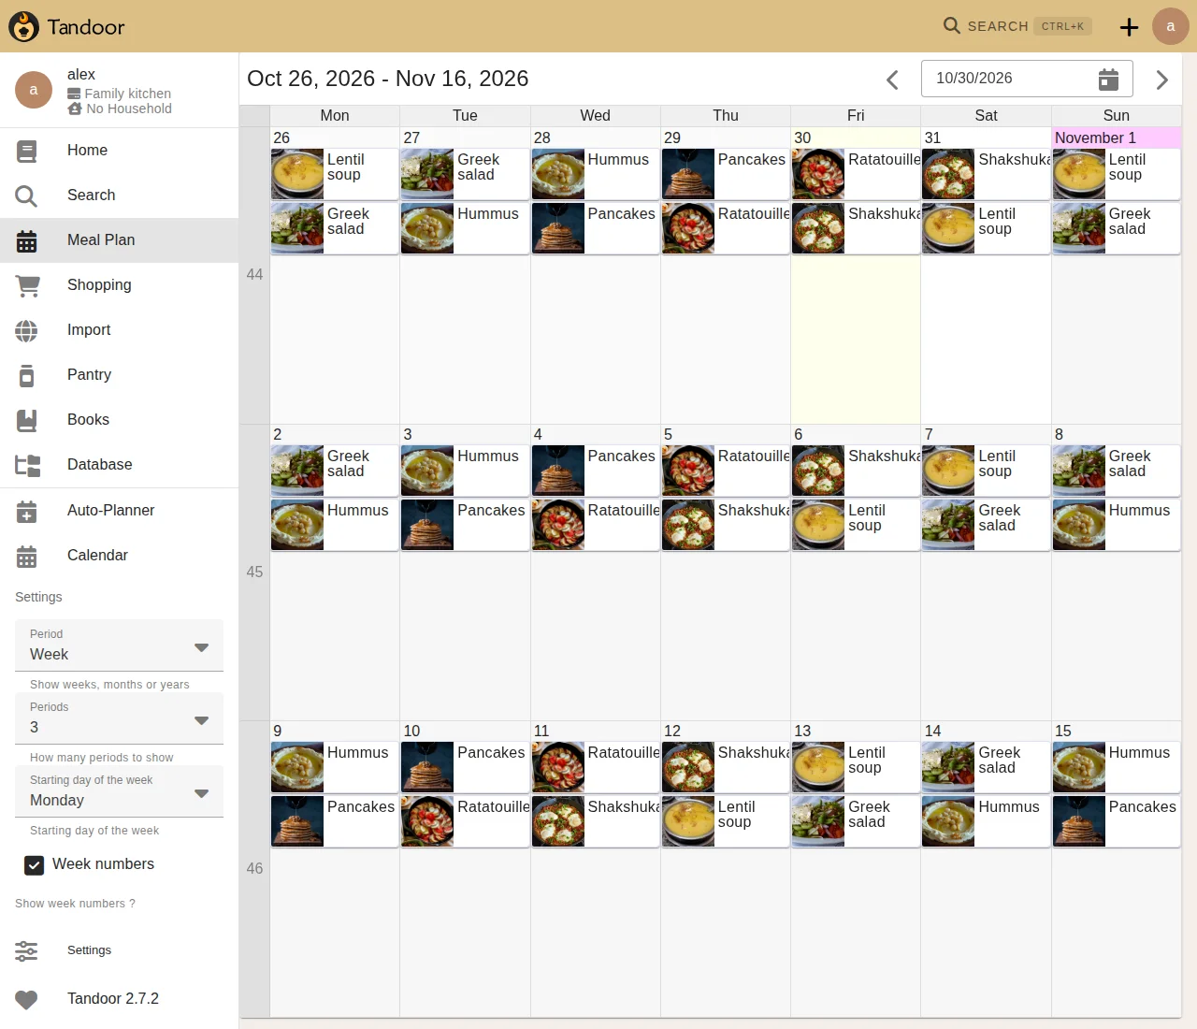This screenshot has height=1029, width=1197.
Task: Open Auto-Planner in the sidebar
Action: point(119,511)
